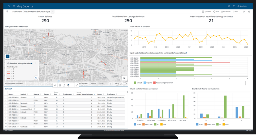Toggle PEHD in Altersklassen chart legend
The width and height of the screenshot is (256, 139).
(137, 124)
